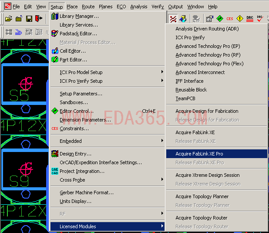Click the application logo icon beside File

(8, 7)
